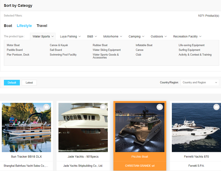Switch to the Boat tab

click(x=8, y=26)
